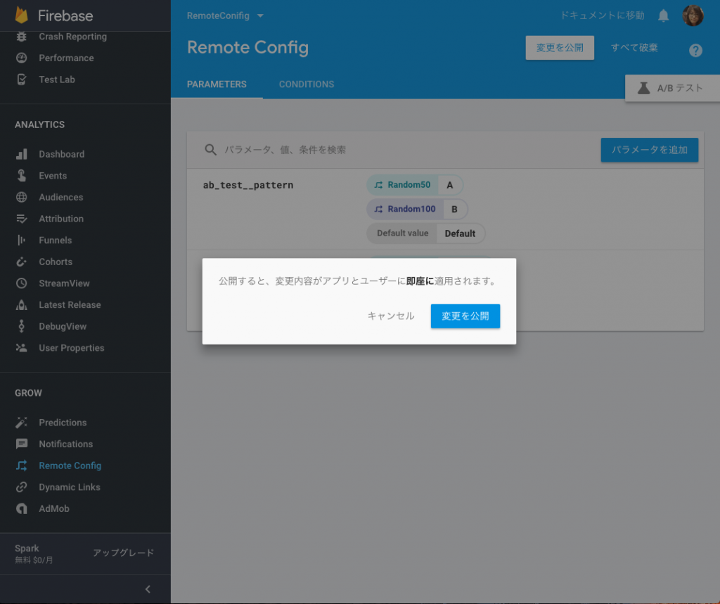Image resolution: width=720 pixels, height=604 pixels.
Task: Click the Audiences globe icon
Action: click(22, 197)
